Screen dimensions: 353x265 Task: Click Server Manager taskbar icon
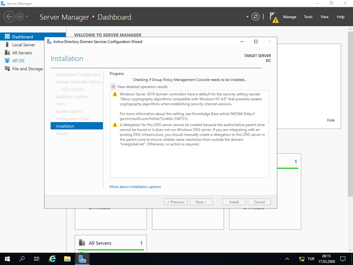tap(82, 259)
